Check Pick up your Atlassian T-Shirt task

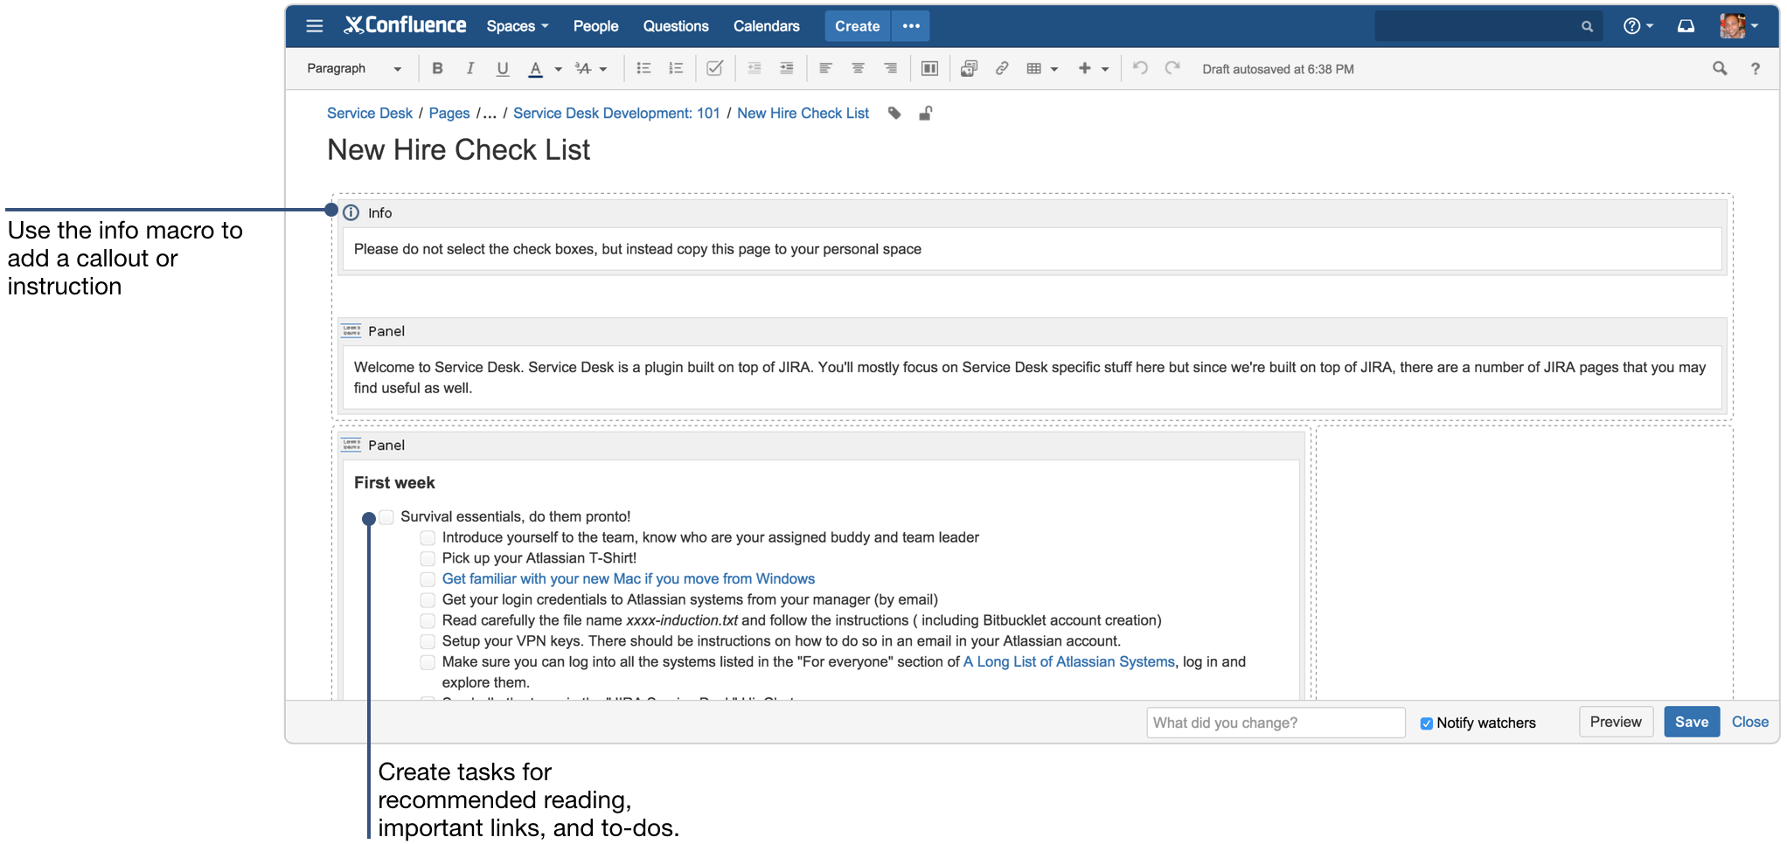(428, 558)
